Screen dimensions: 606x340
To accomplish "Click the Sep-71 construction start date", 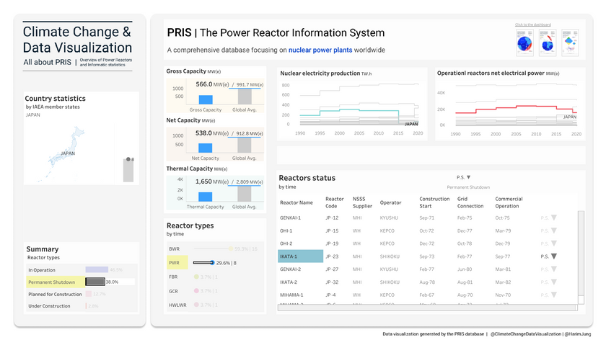I will point(426,218).
